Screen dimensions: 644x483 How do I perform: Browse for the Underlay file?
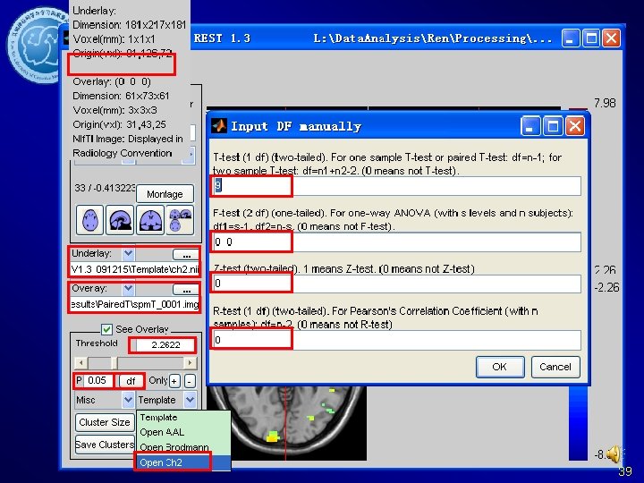[186, 255]
